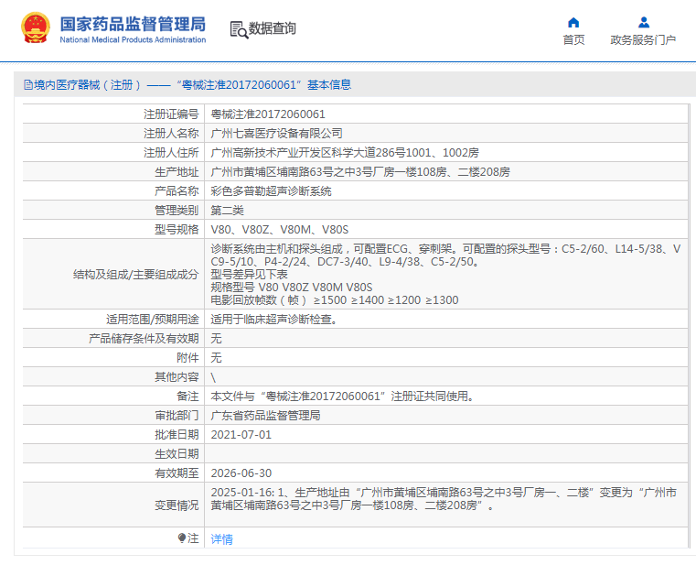Screen dimensions: 696x565
Task: Click the 生产地址 value text
Action: pos(360,171)
